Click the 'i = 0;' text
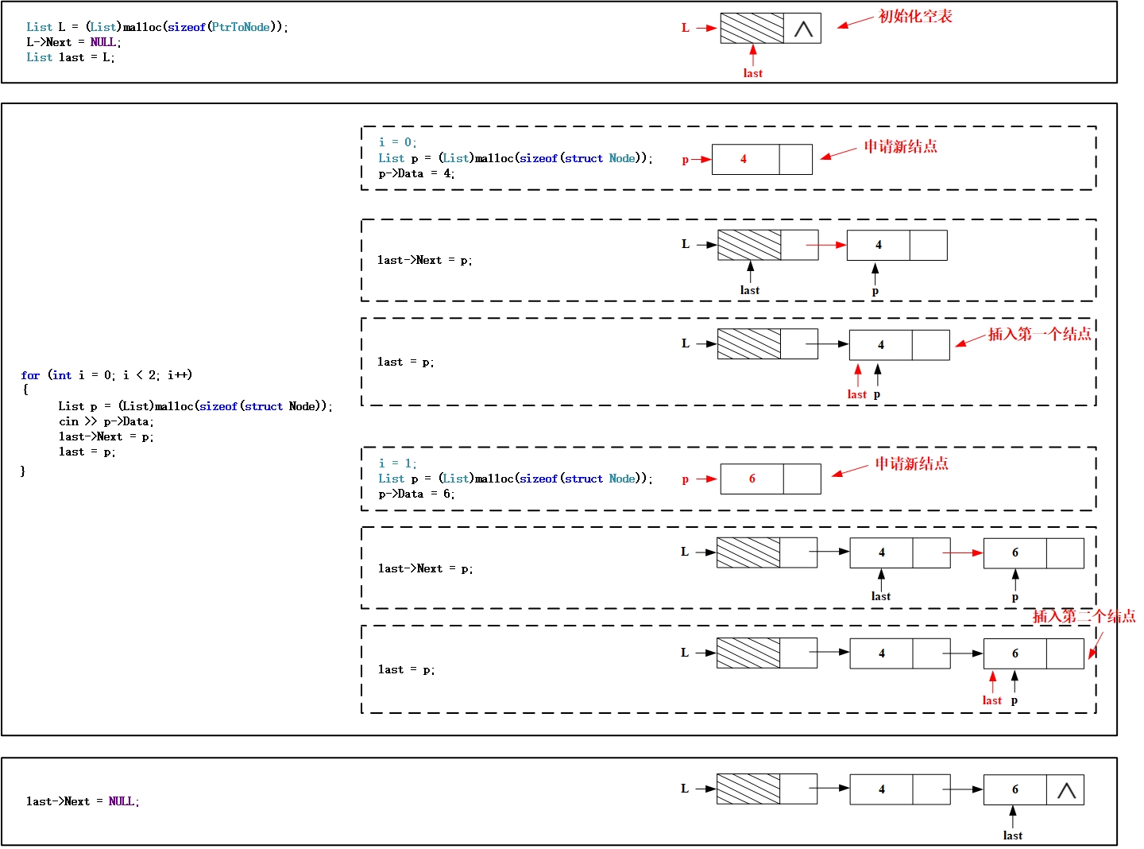 (x=397, y=142)
